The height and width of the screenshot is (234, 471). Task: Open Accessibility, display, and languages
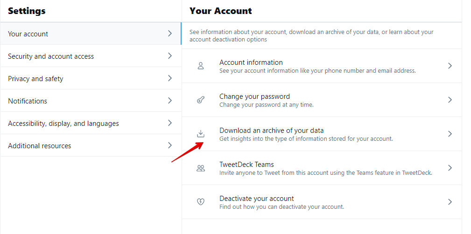tap(63, 124)
